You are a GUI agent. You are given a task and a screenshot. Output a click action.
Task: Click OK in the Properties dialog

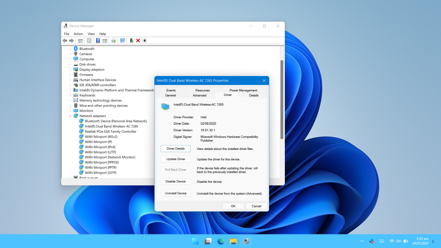click(x=233, y=206)
